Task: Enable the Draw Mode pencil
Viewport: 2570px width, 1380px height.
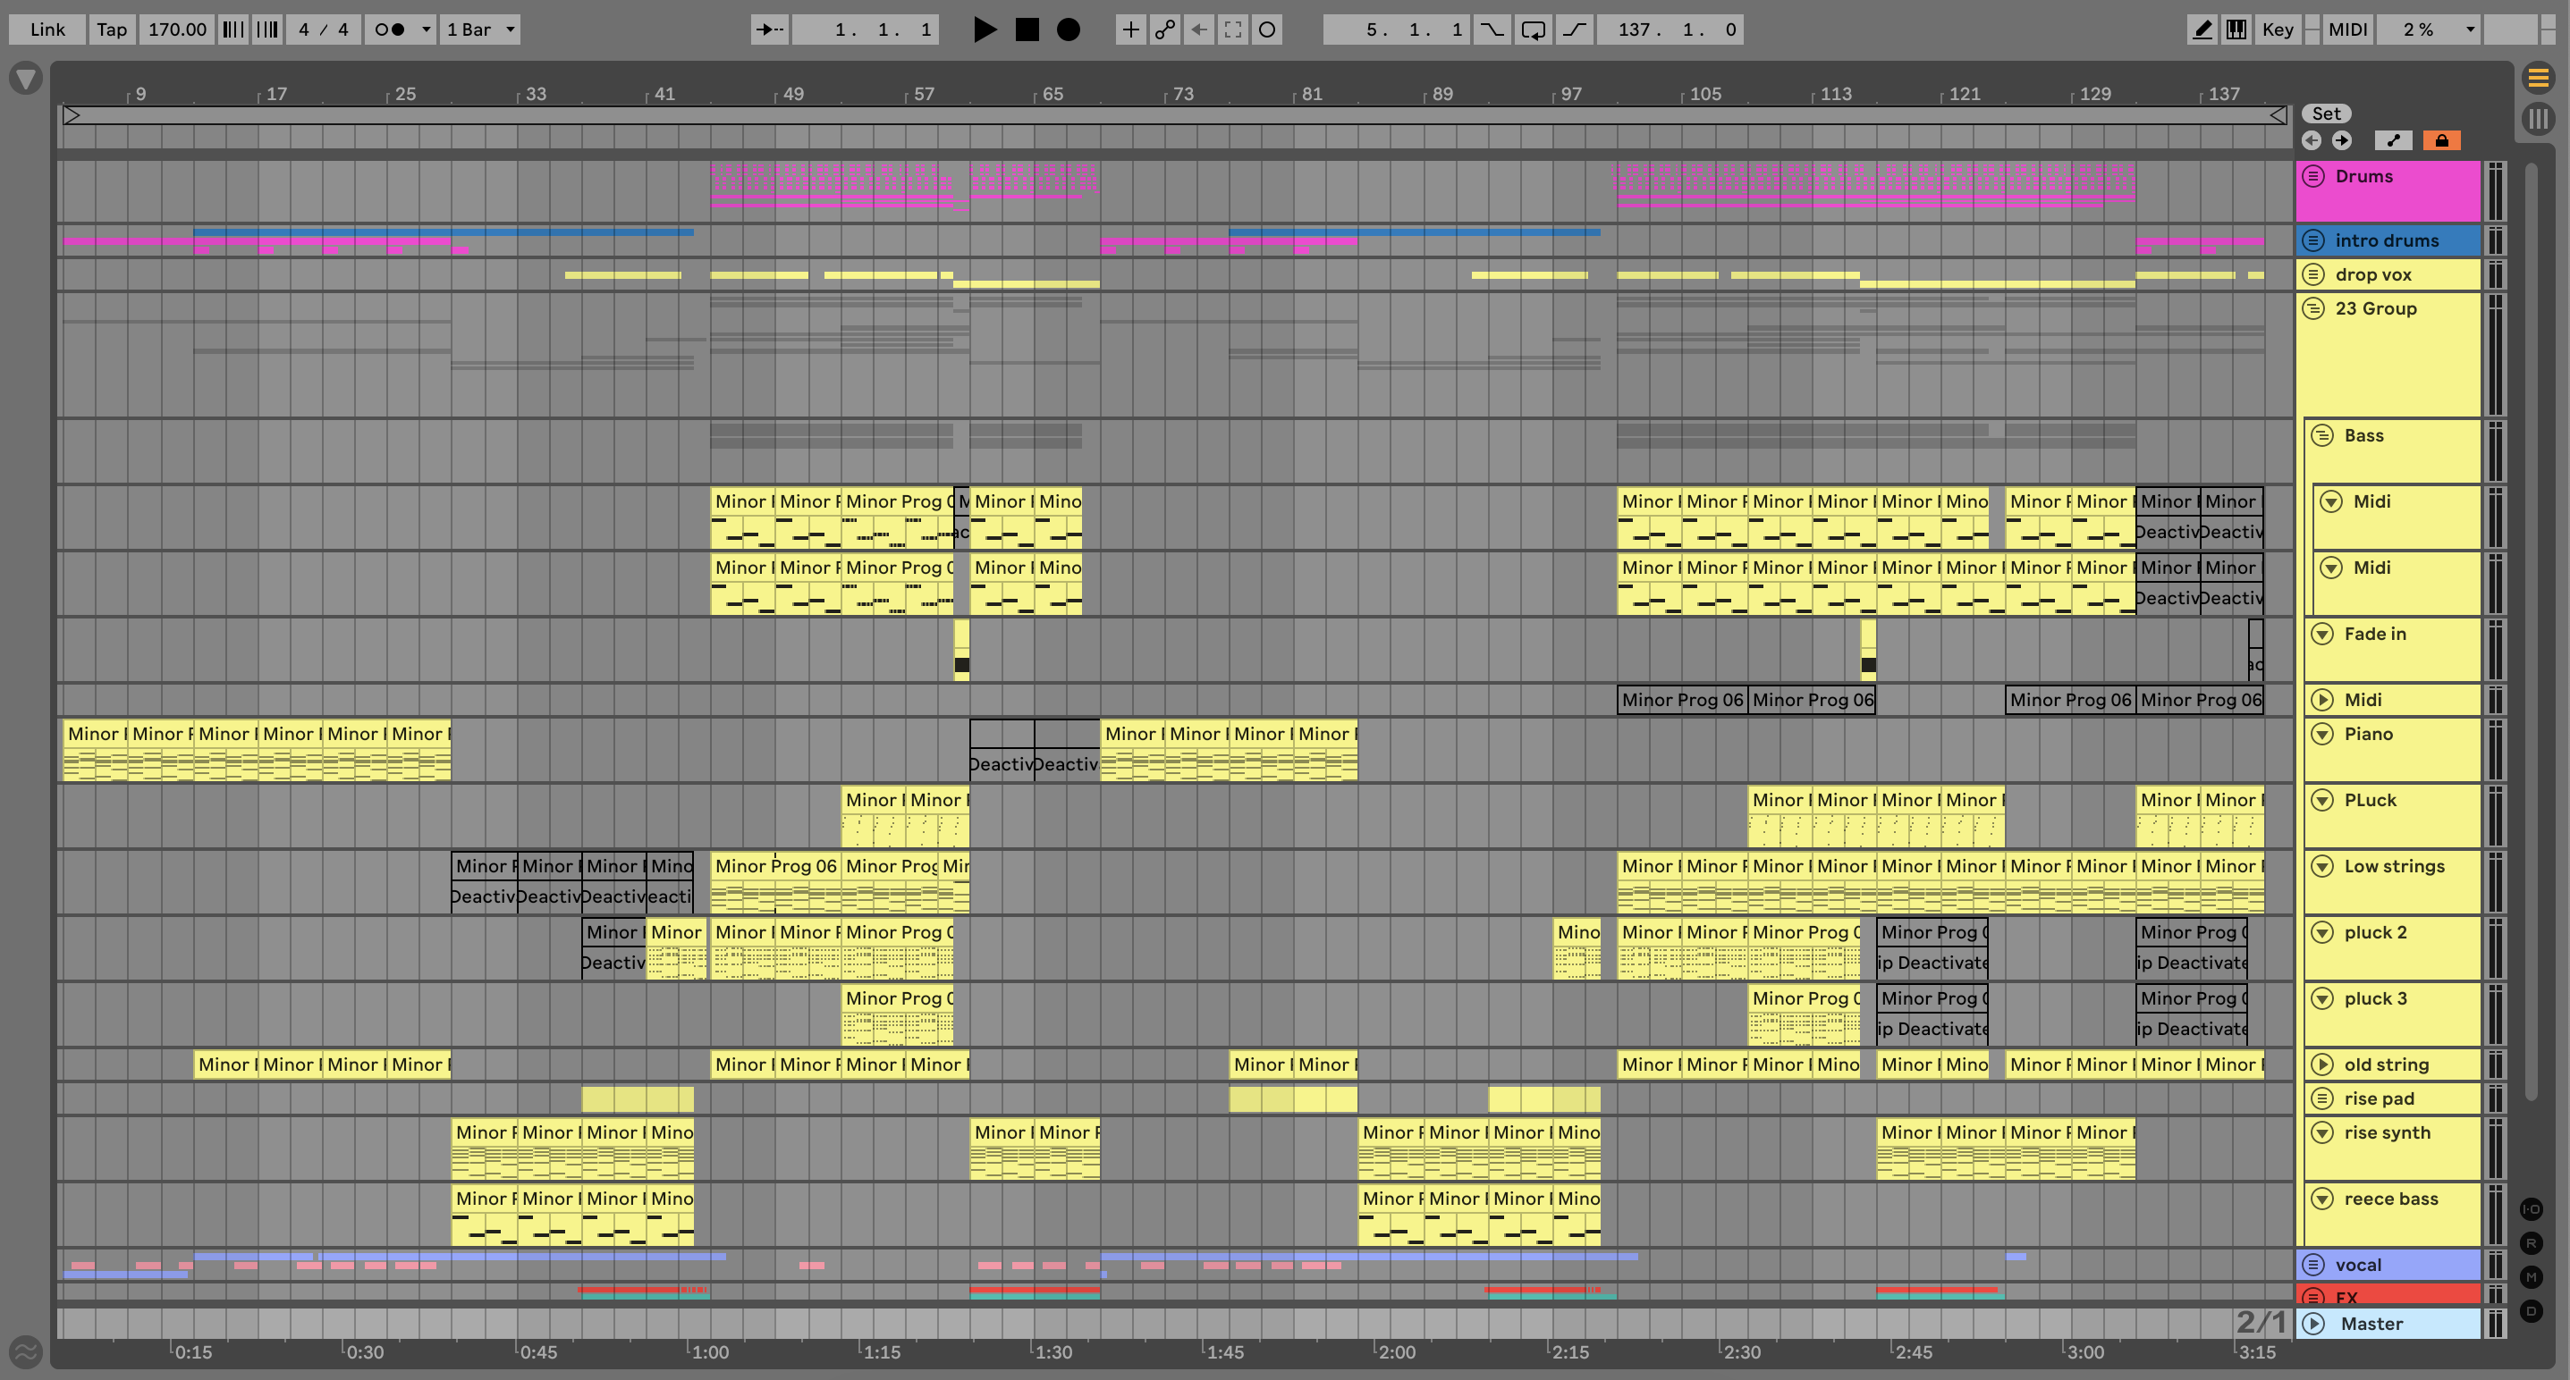Action: coord(2202,29)
